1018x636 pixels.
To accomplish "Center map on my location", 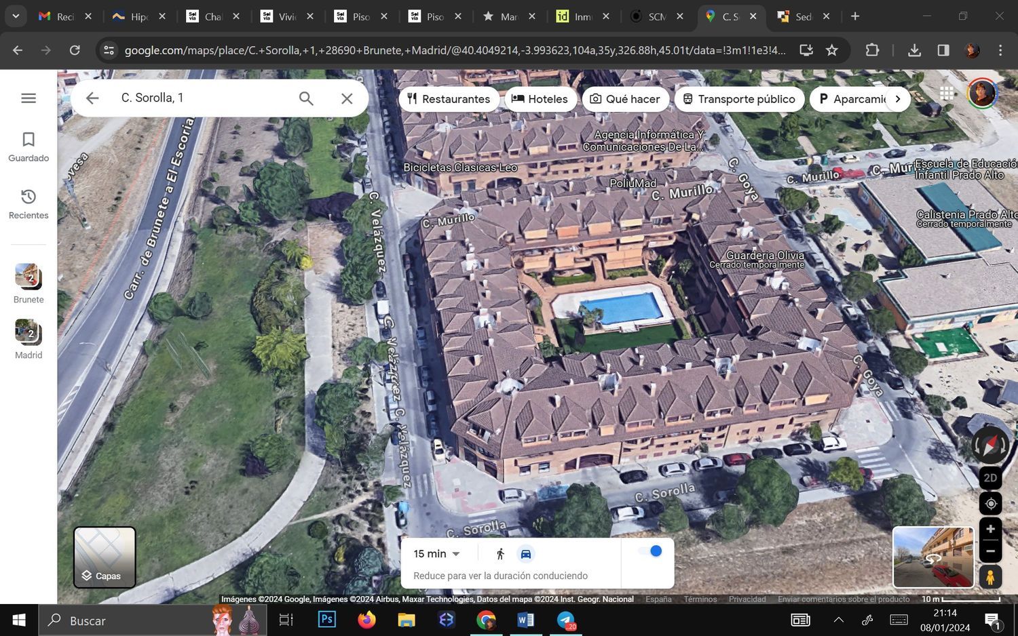I will click(x=990, y=504).
